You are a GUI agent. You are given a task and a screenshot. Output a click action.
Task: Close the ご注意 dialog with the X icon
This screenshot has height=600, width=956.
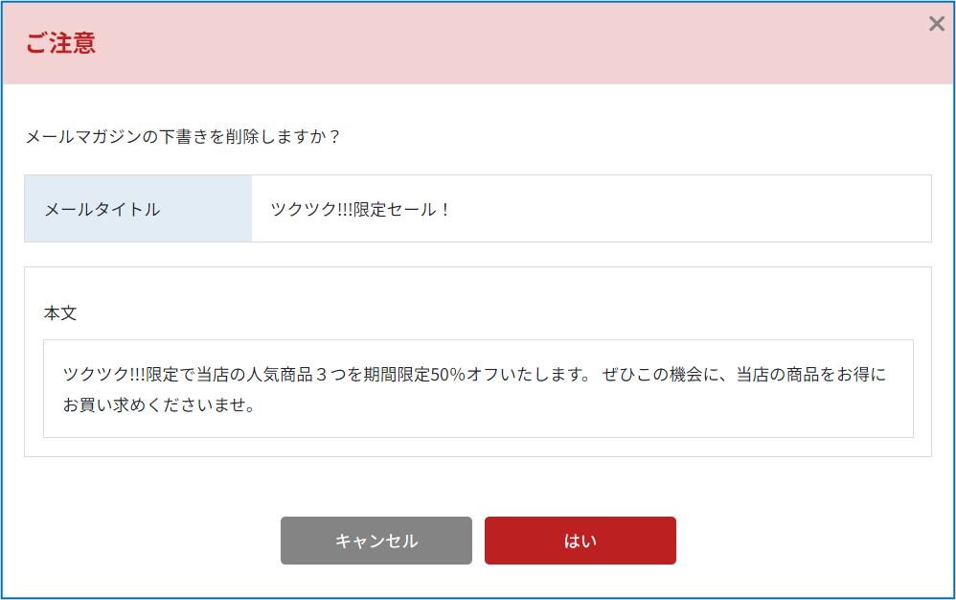pos(937,24)
